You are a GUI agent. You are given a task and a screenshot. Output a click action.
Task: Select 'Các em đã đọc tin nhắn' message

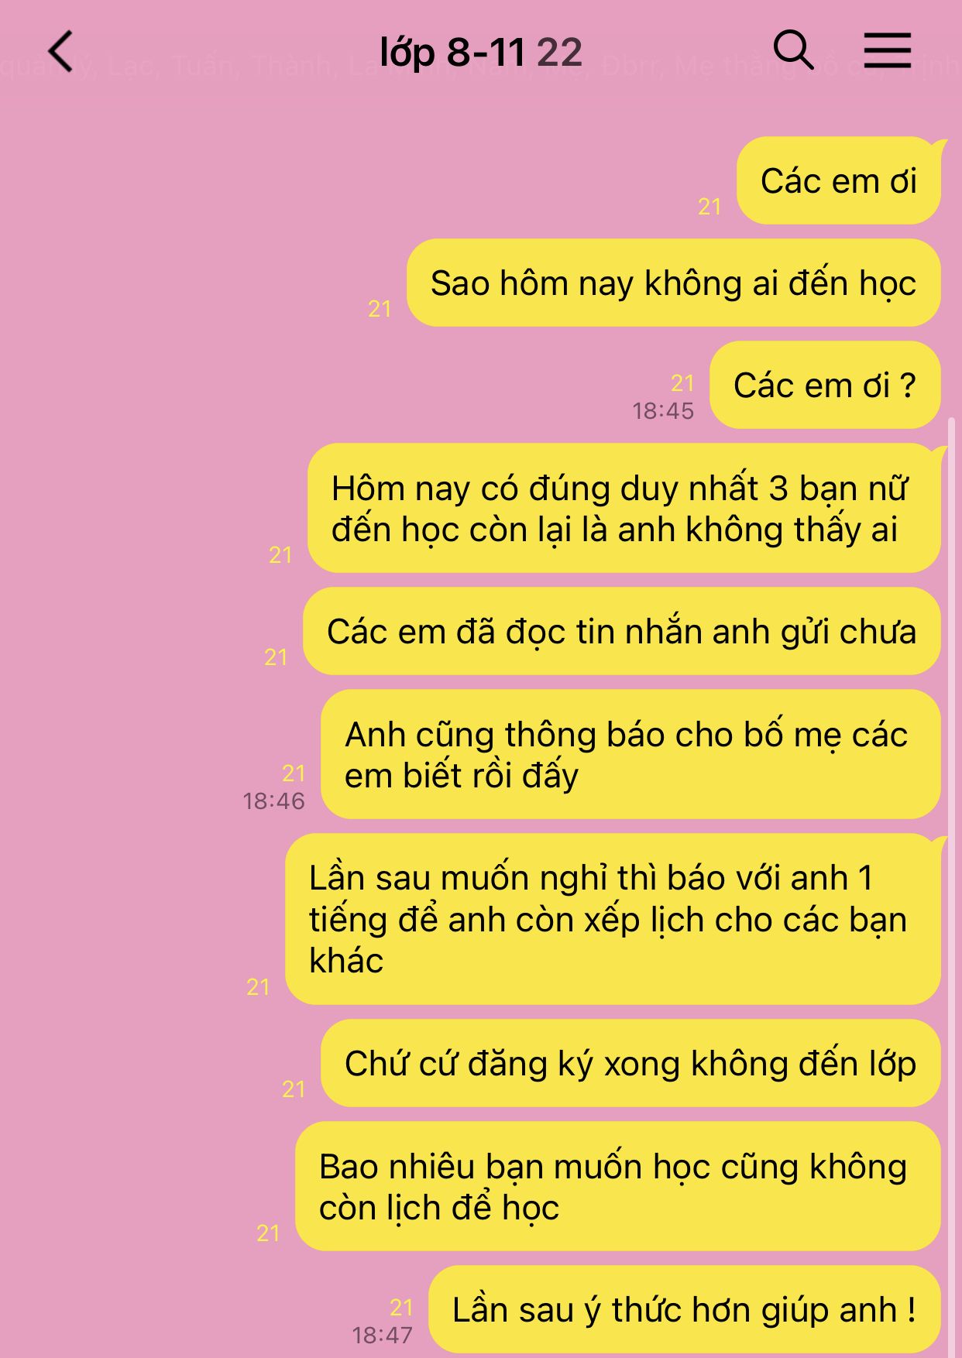coord(621,632)
